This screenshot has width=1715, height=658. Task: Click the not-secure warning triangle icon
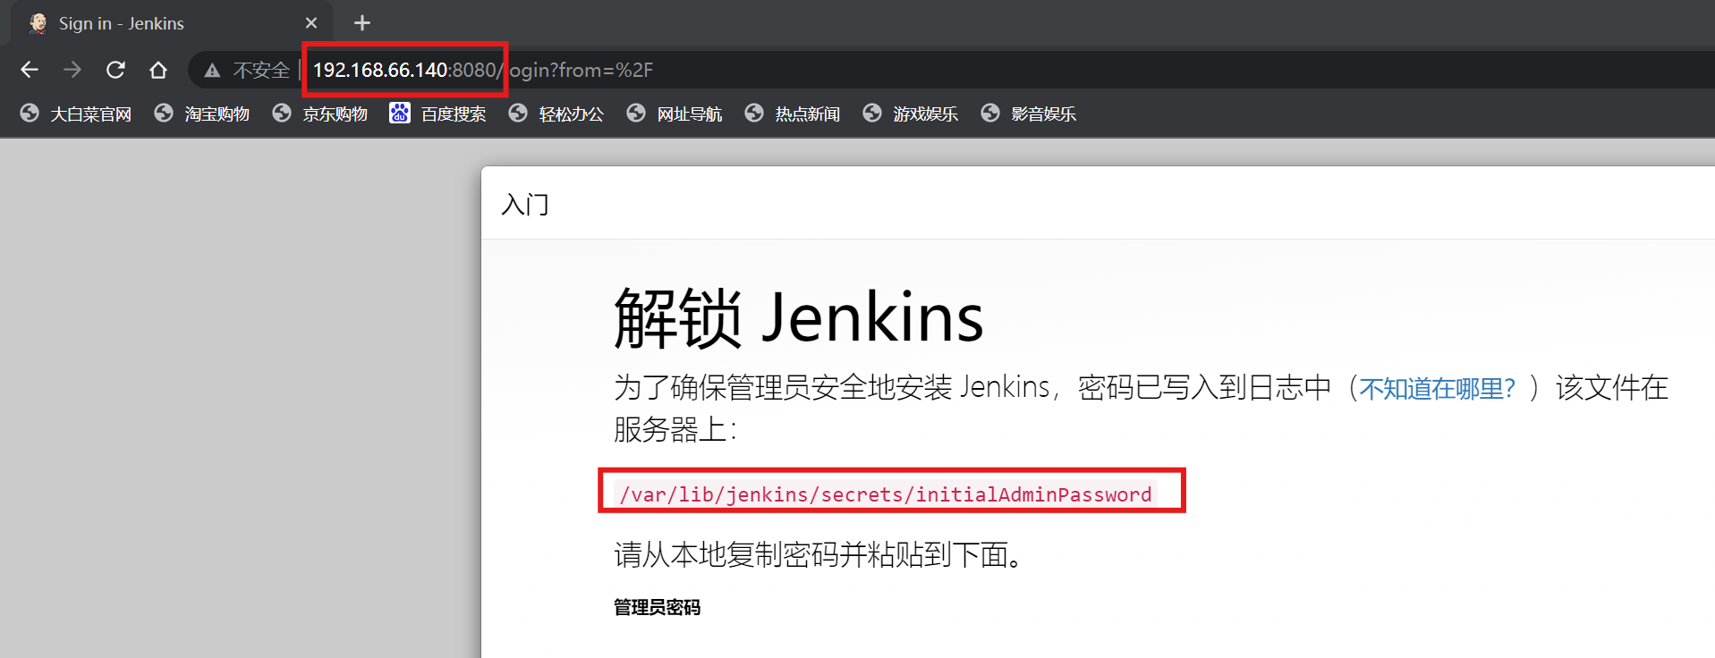pyautogui.click(x=212, y=71)
